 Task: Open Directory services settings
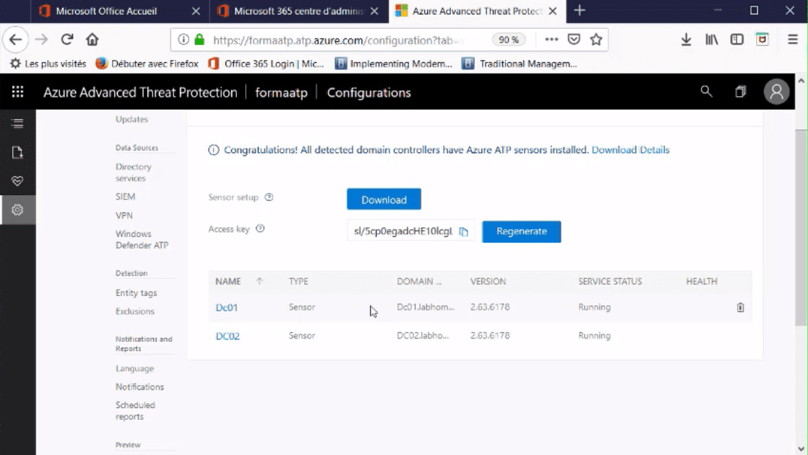click(134, 173)
